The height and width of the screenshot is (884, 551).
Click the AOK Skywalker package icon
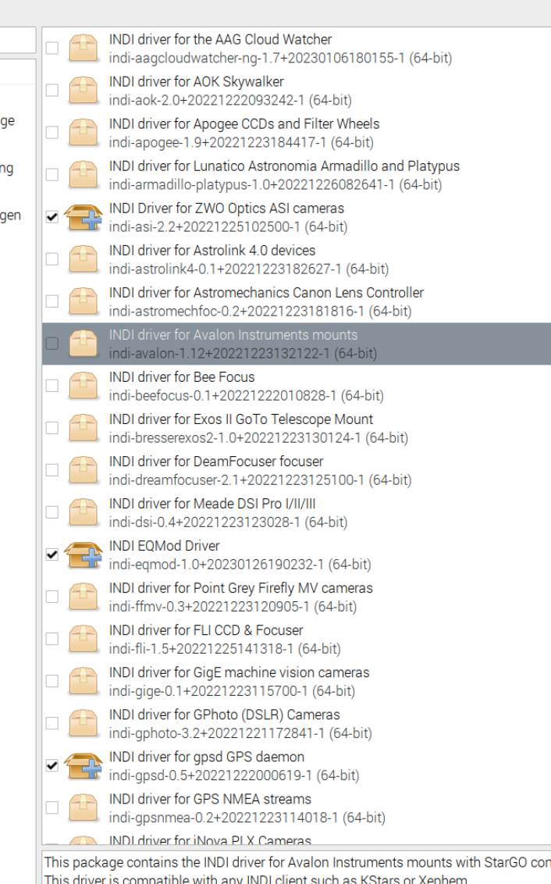[84, 91]
